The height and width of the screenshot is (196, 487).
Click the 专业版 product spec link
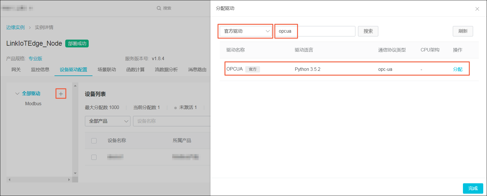click(x=35, y=59)
